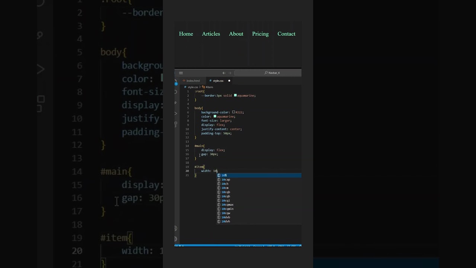This screenshot has height=268, width=476.
Task: Open the Home link in the navbar
Action: [x=186, y=34]
